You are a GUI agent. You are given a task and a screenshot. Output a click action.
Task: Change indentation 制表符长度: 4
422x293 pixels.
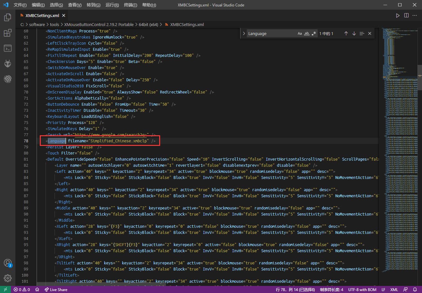(x=332, y=289)
